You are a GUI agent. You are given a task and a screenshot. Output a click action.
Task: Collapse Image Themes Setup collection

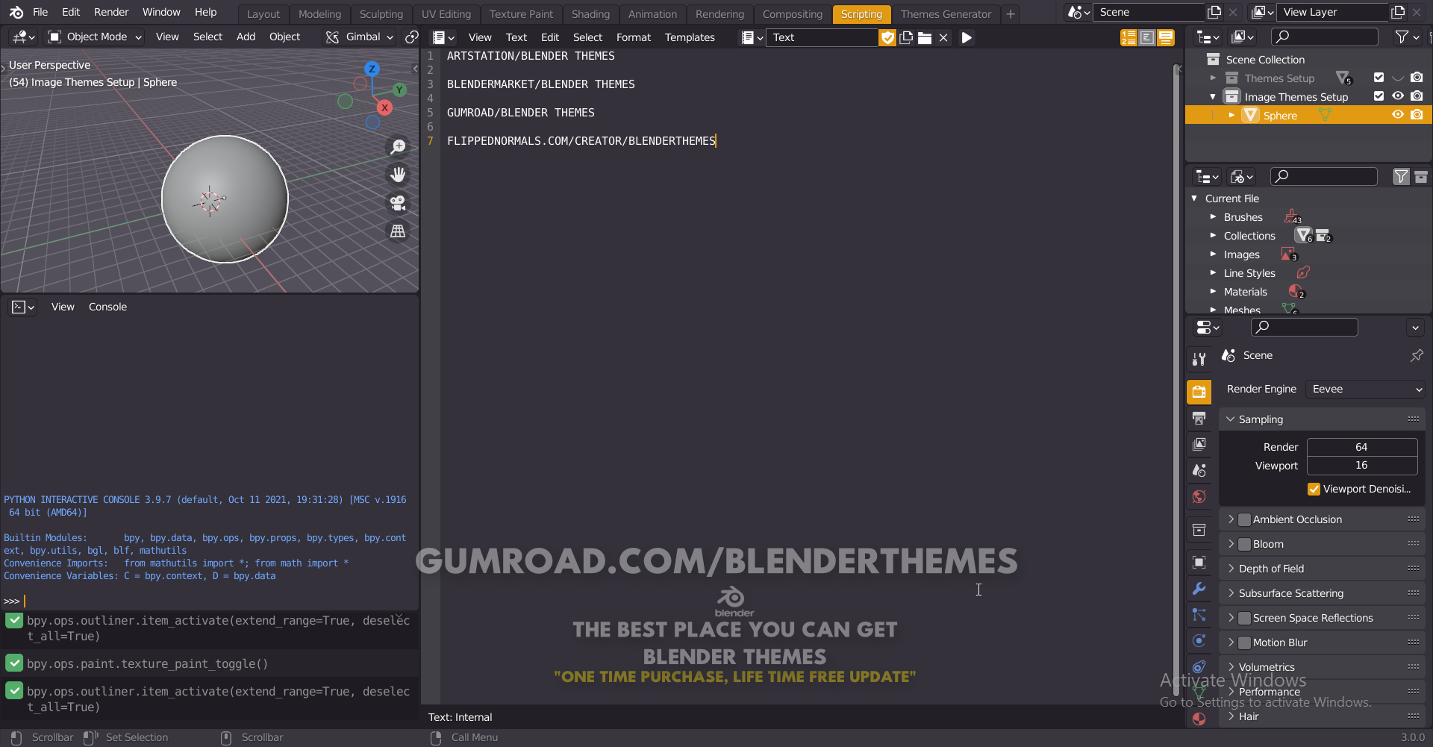[x=1213, y=96]
